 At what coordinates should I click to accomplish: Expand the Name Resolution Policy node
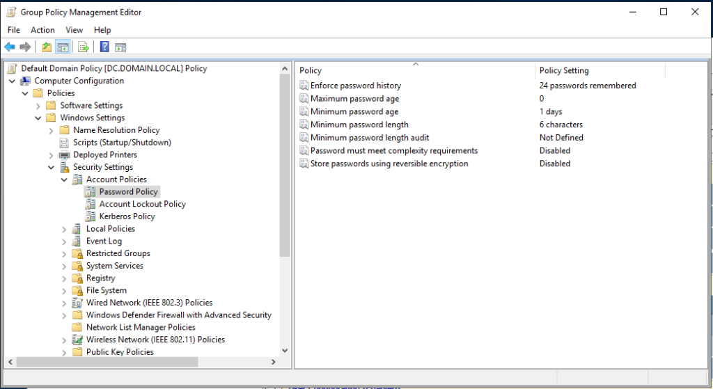point(52,130)
